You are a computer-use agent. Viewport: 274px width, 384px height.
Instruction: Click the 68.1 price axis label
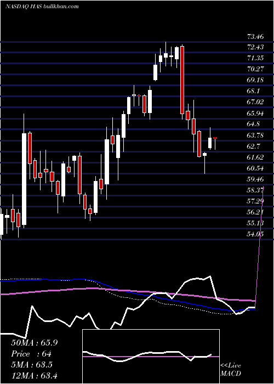(x=254, y=91)
